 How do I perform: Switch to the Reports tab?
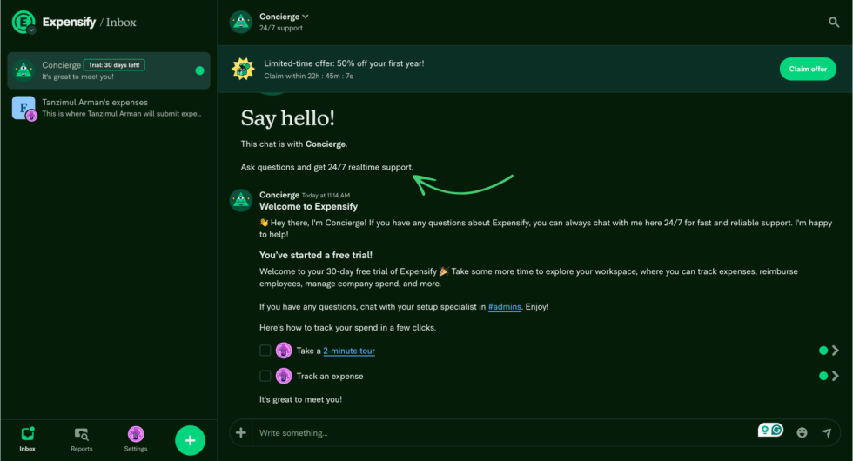tap(81, 438)
